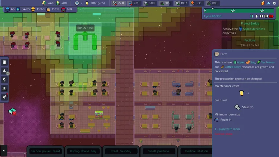This screenshot has height=157, width=279.
Task: Select the engineer population icon 15/32
Action: (x=48, y=9)
